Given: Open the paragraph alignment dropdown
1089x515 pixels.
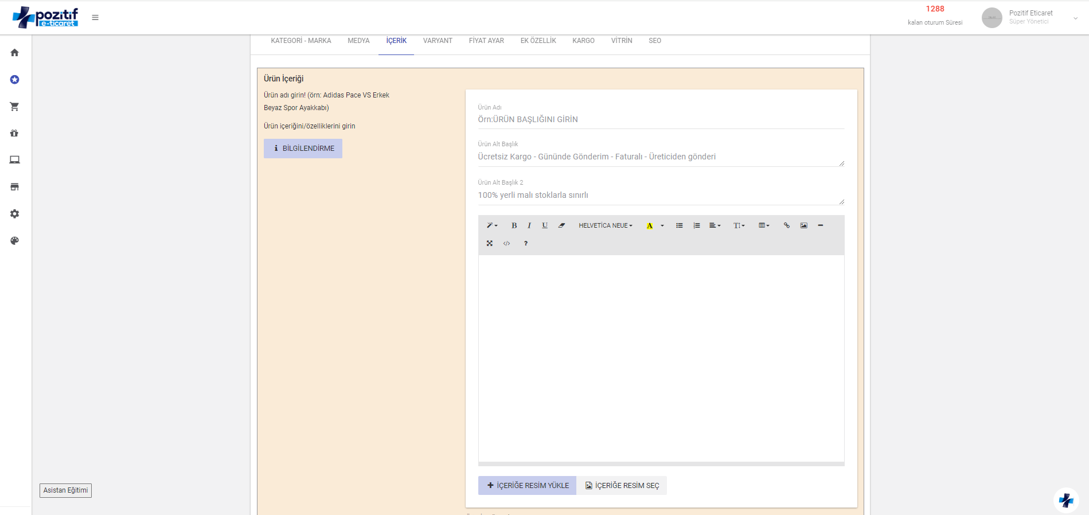Looking at the screenshot, I should coord(715,226).
